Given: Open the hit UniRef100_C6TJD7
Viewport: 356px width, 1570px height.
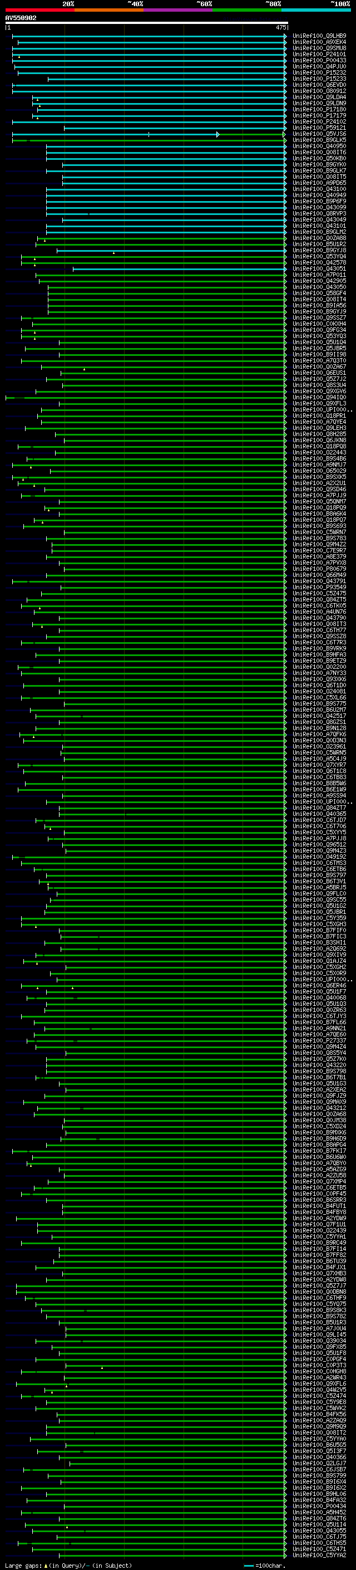Looking at the screenshot, I should pos(319,820).
